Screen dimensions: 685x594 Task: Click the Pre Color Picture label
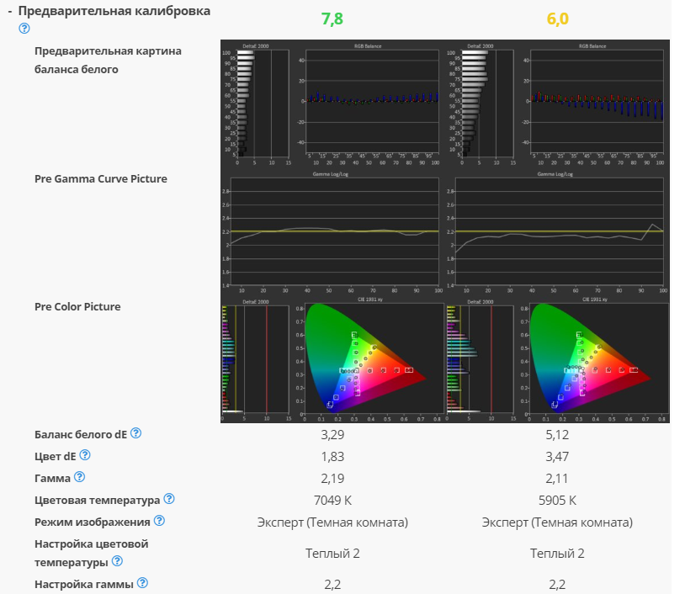(x=77, y=306)
